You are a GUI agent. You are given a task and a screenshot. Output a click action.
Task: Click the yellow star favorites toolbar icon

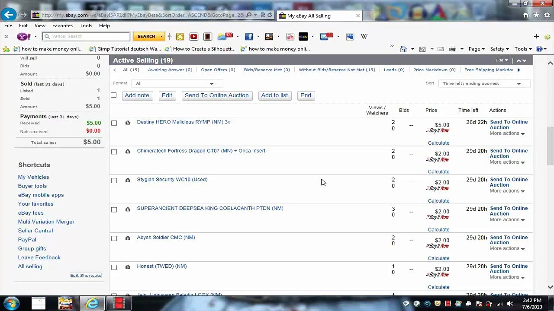(x=180, y=37)
